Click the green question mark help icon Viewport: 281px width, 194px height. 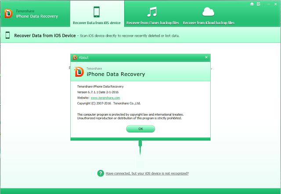(101, 173)
